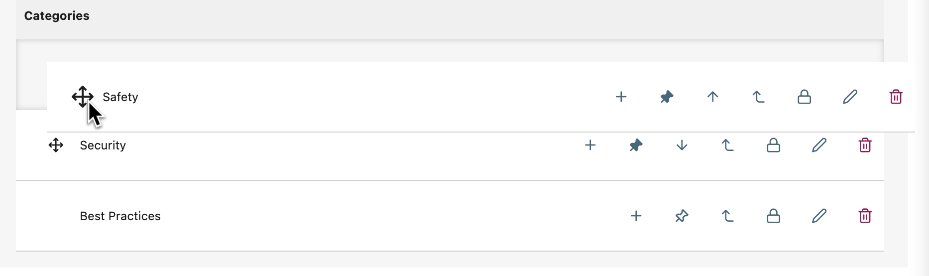Open the Best Practices category name
929x276 pixels.
pos(120,216)
